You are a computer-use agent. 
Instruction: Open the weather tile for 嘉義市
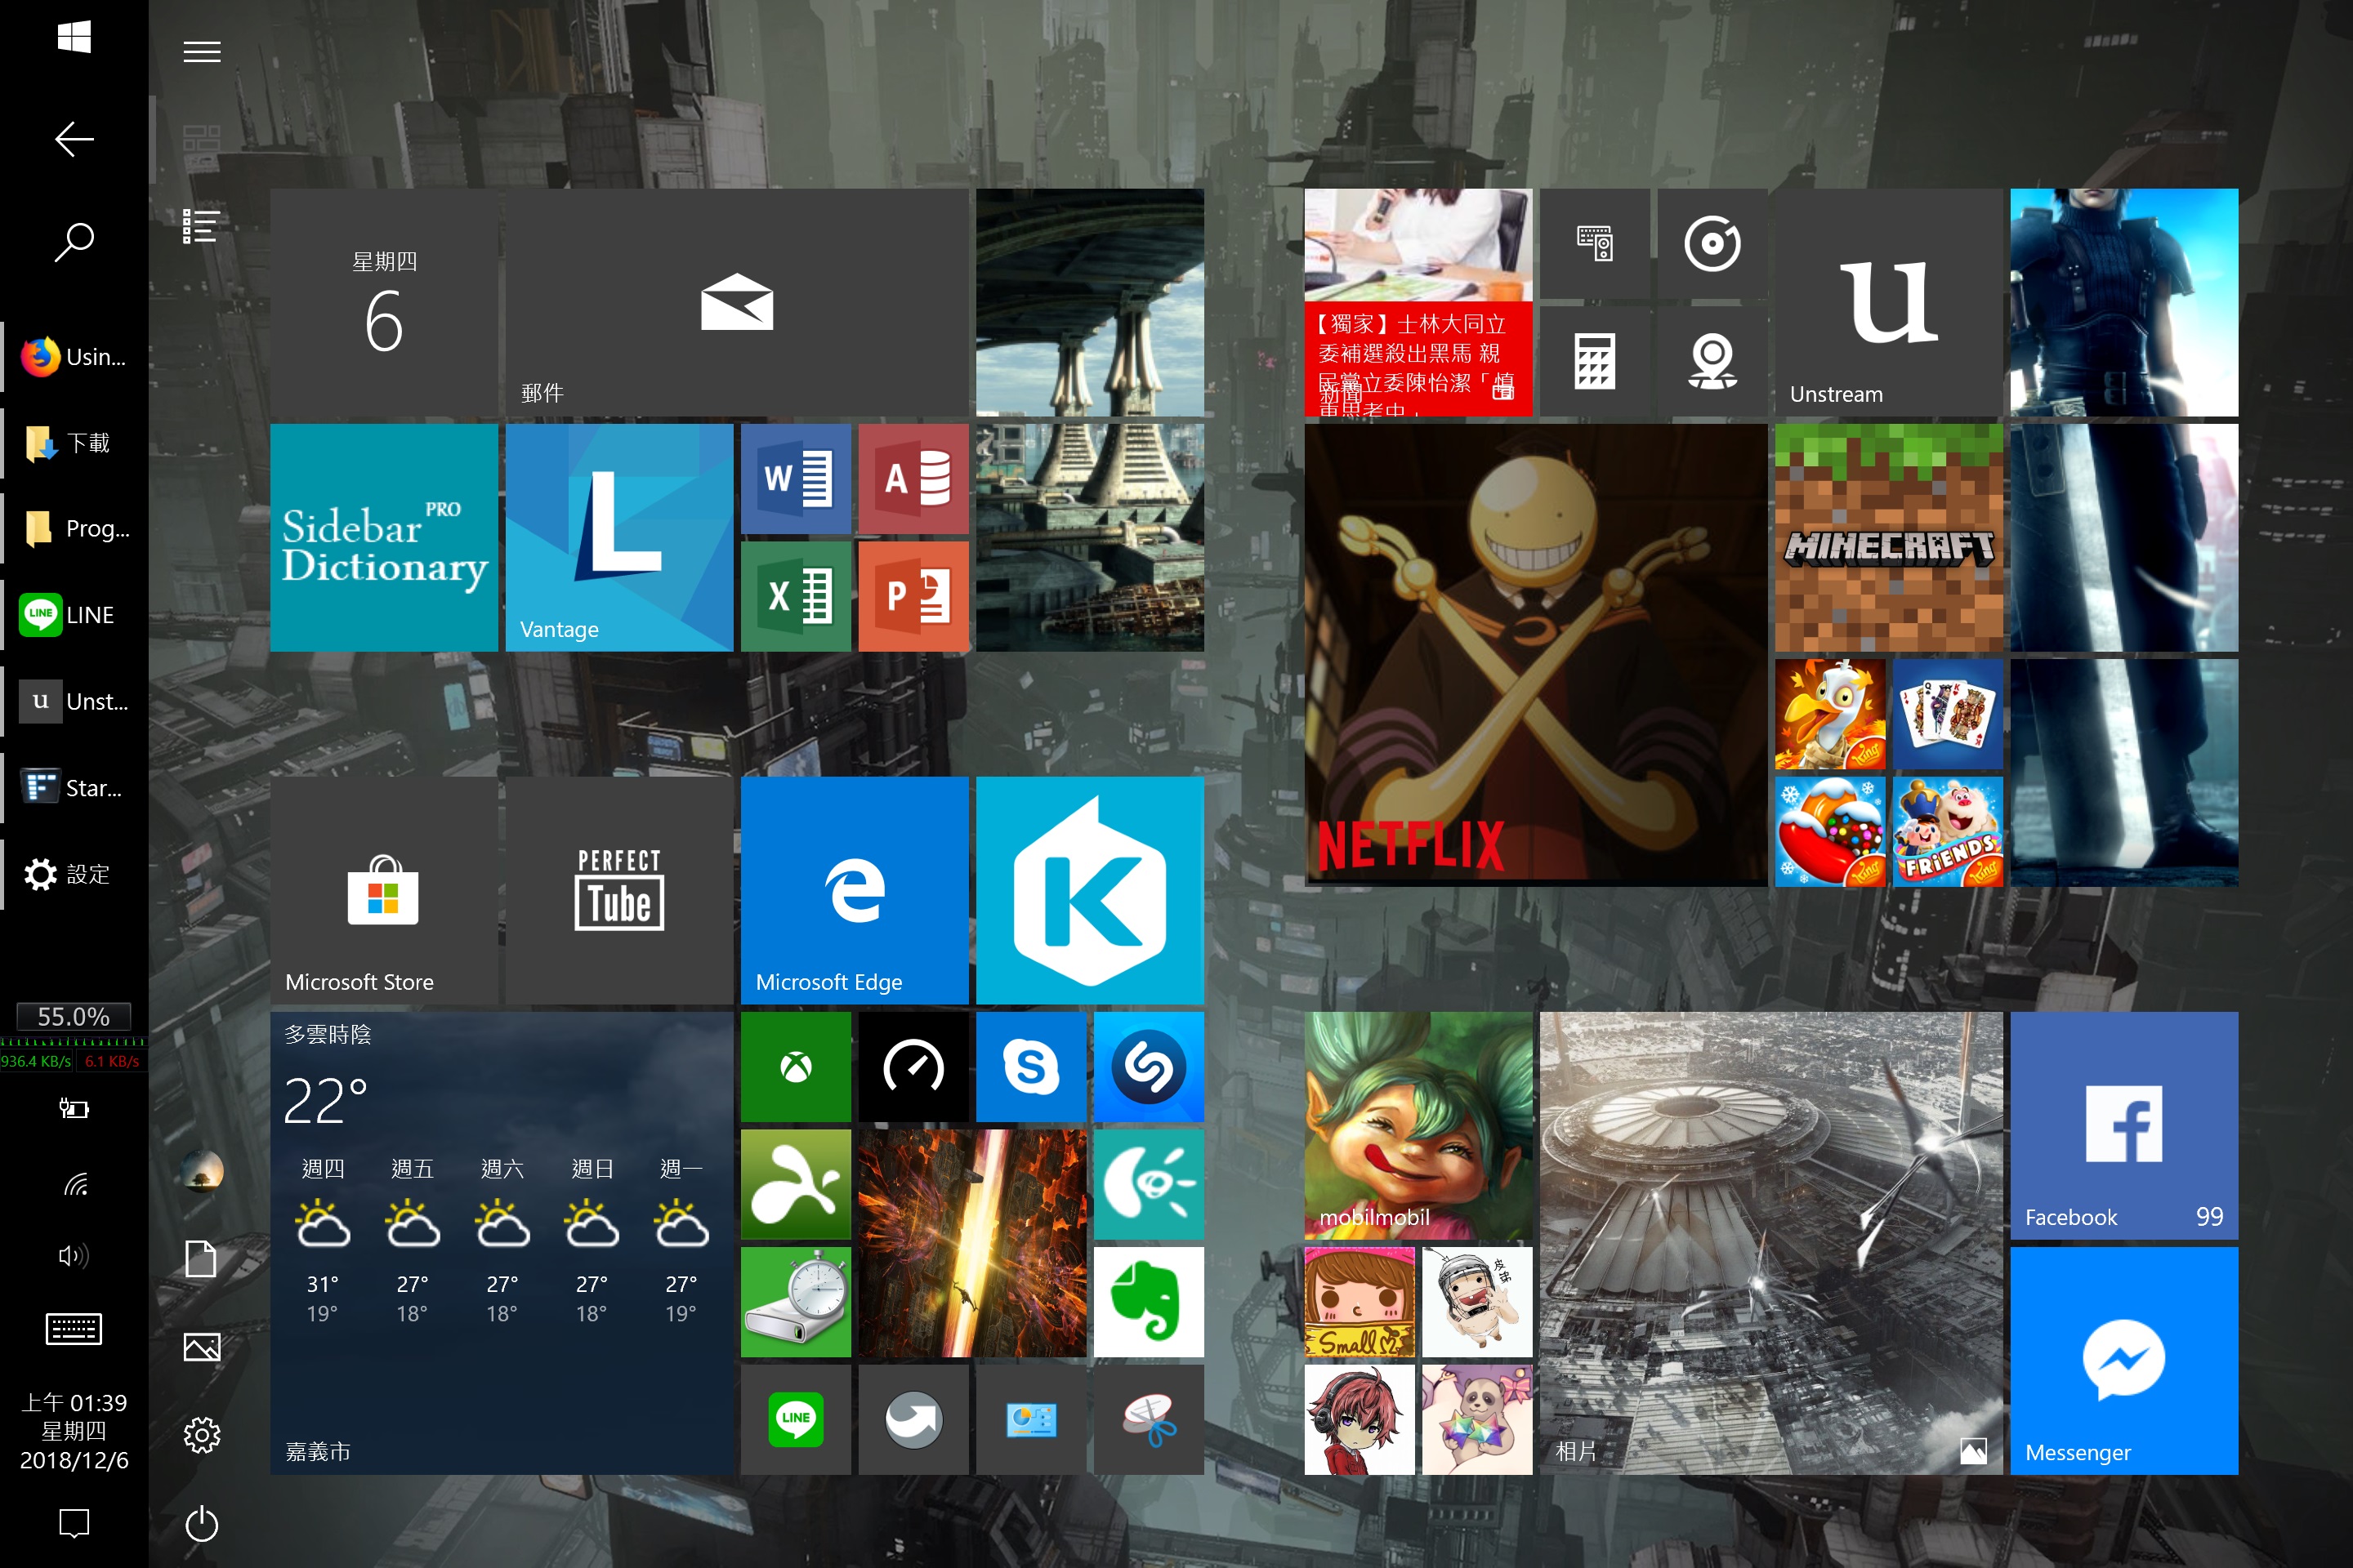(x=501, y=1243)
